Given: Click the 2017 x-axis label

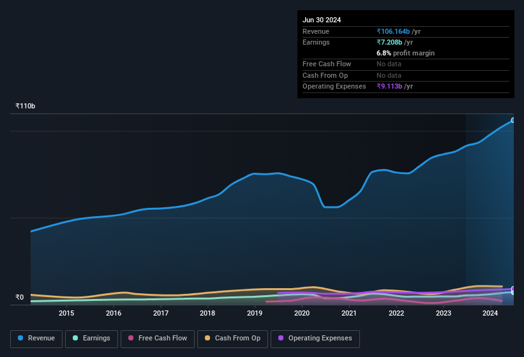Looking at the screenshot, I should coord(161,313).
